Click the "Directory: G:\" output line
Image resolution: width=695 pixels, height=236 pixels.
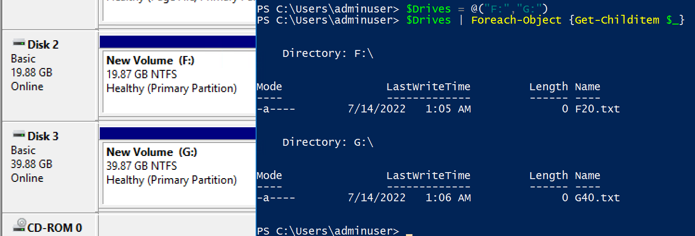click(x=328, y=143)
